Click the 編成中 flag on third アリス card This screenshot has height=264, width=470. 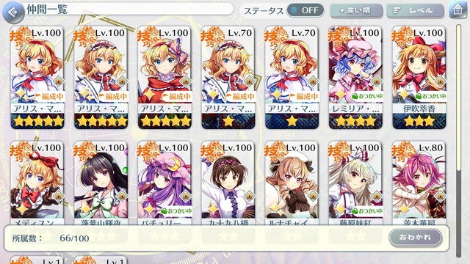pyautogui.click(x=176, y=96)
